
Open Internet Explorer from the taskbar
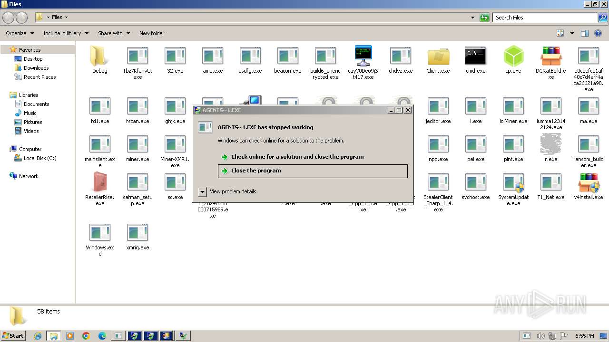pyautogui.click(x=38, y=336)
